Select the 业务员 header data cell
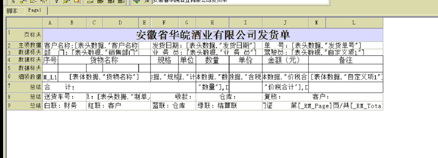Screen dimensions: 438x158 pyautogui.click(x=207, y=52)
